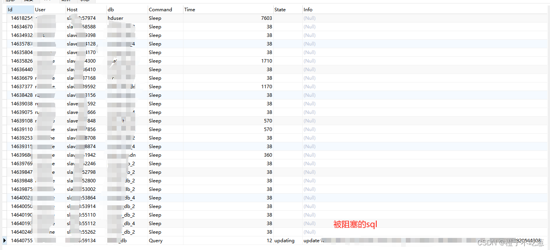This screenshot has height=250, width=550.
Task: Select the process Id 14639075
Action: pos(21,112)
